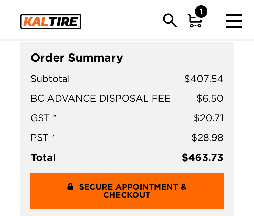This screenshot has width=254, height=216.
Task: Click the cart item count badge
Action: pyautogui.click(x=201, y=12)
